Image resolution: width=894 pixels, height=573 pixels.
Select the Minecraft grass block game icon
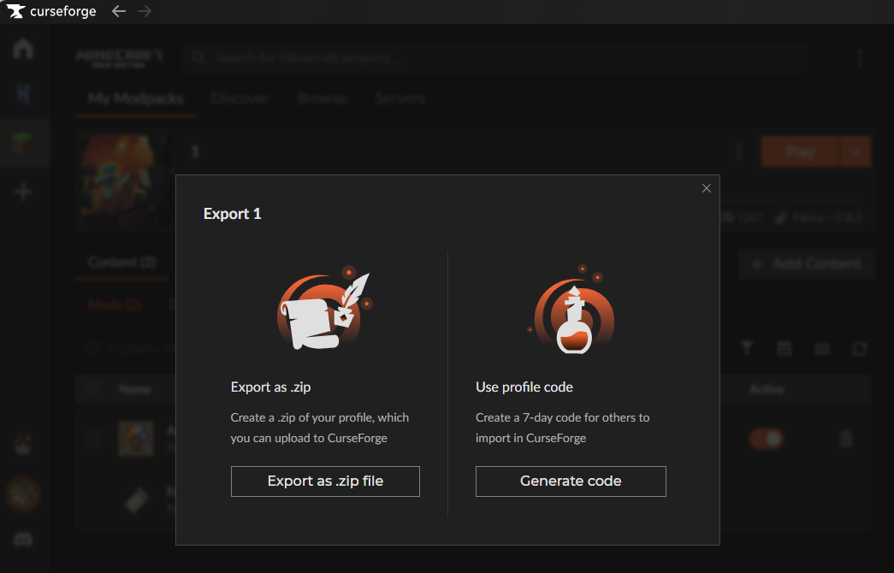pos(23,143)
